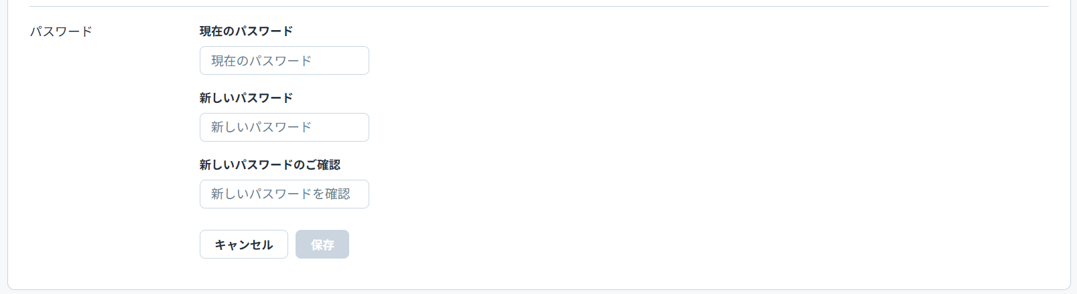Click the パスワード section heading
The height and width of the screenshot is (294, 1077).
[x=61, y=31]
